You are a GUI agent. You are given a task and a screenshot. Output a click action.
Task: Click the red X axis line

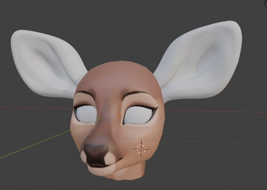(214, 111)
